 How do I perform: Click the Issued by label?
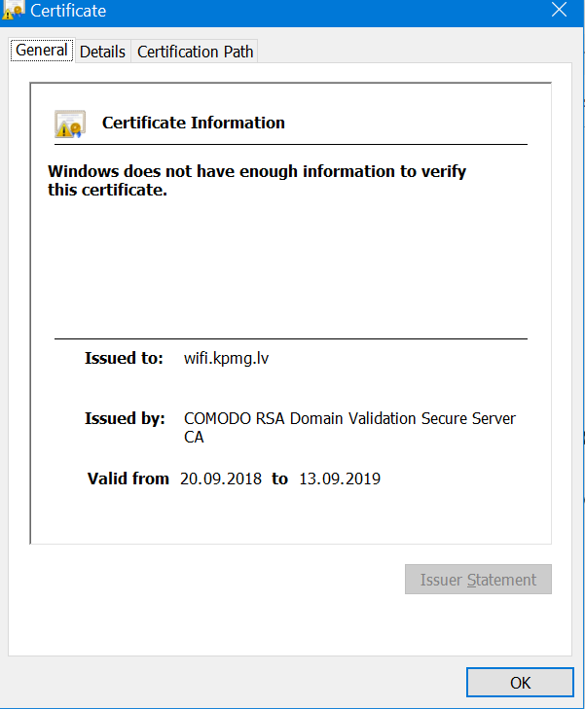tap(125, 418)
